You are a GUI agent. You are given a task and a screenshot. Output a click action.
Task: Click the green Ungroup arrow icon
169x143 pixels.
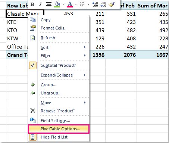point(33,93)
